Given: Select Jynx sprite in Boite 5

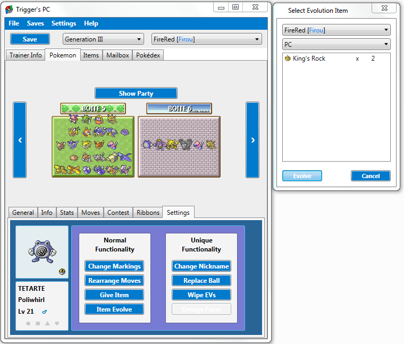Looking at the screenshot, I should [99, 119].
